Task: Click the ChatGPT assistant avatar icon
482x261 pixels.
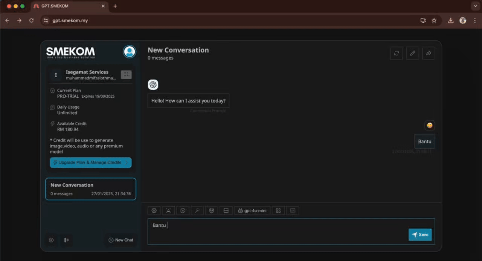Action: click(x=153, y=85)
